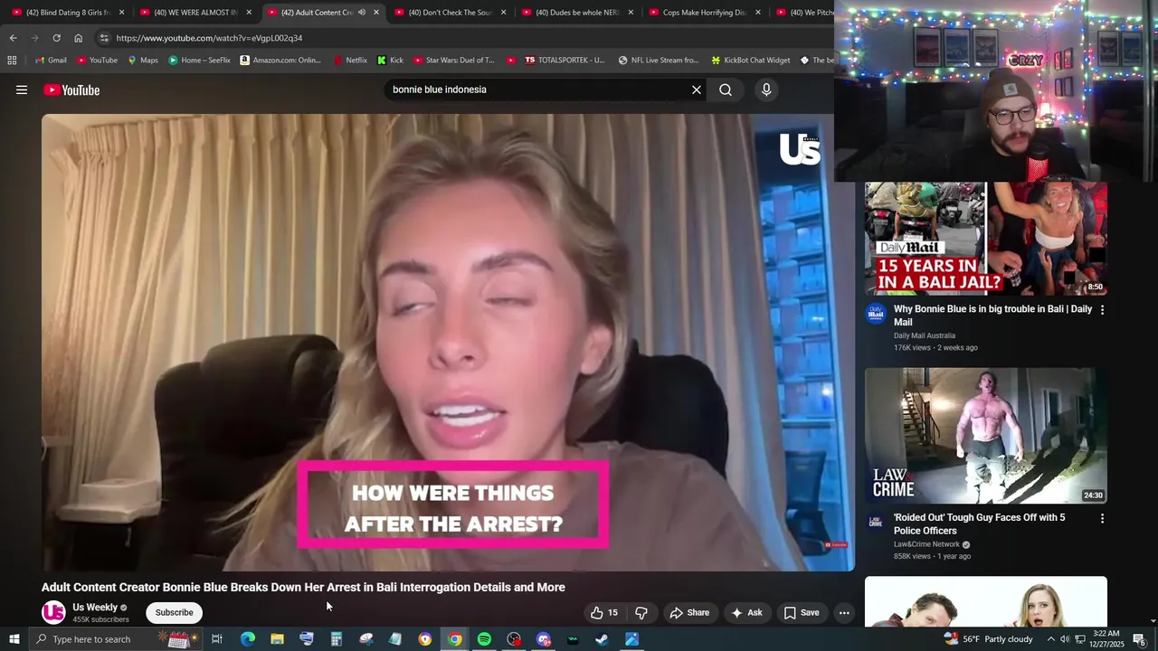This screenshot has height=651, width=1158.
Task: Open the Law & Crime video thumbnail
Action: click(x=986, y=436)
